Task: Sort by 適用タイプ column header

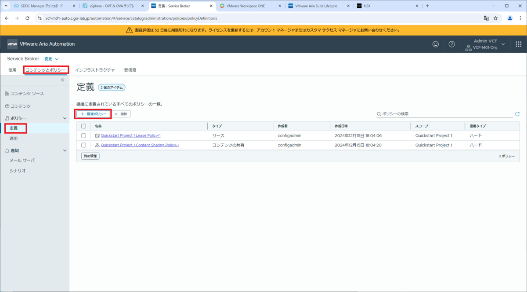Action: (x=477, y=126)
